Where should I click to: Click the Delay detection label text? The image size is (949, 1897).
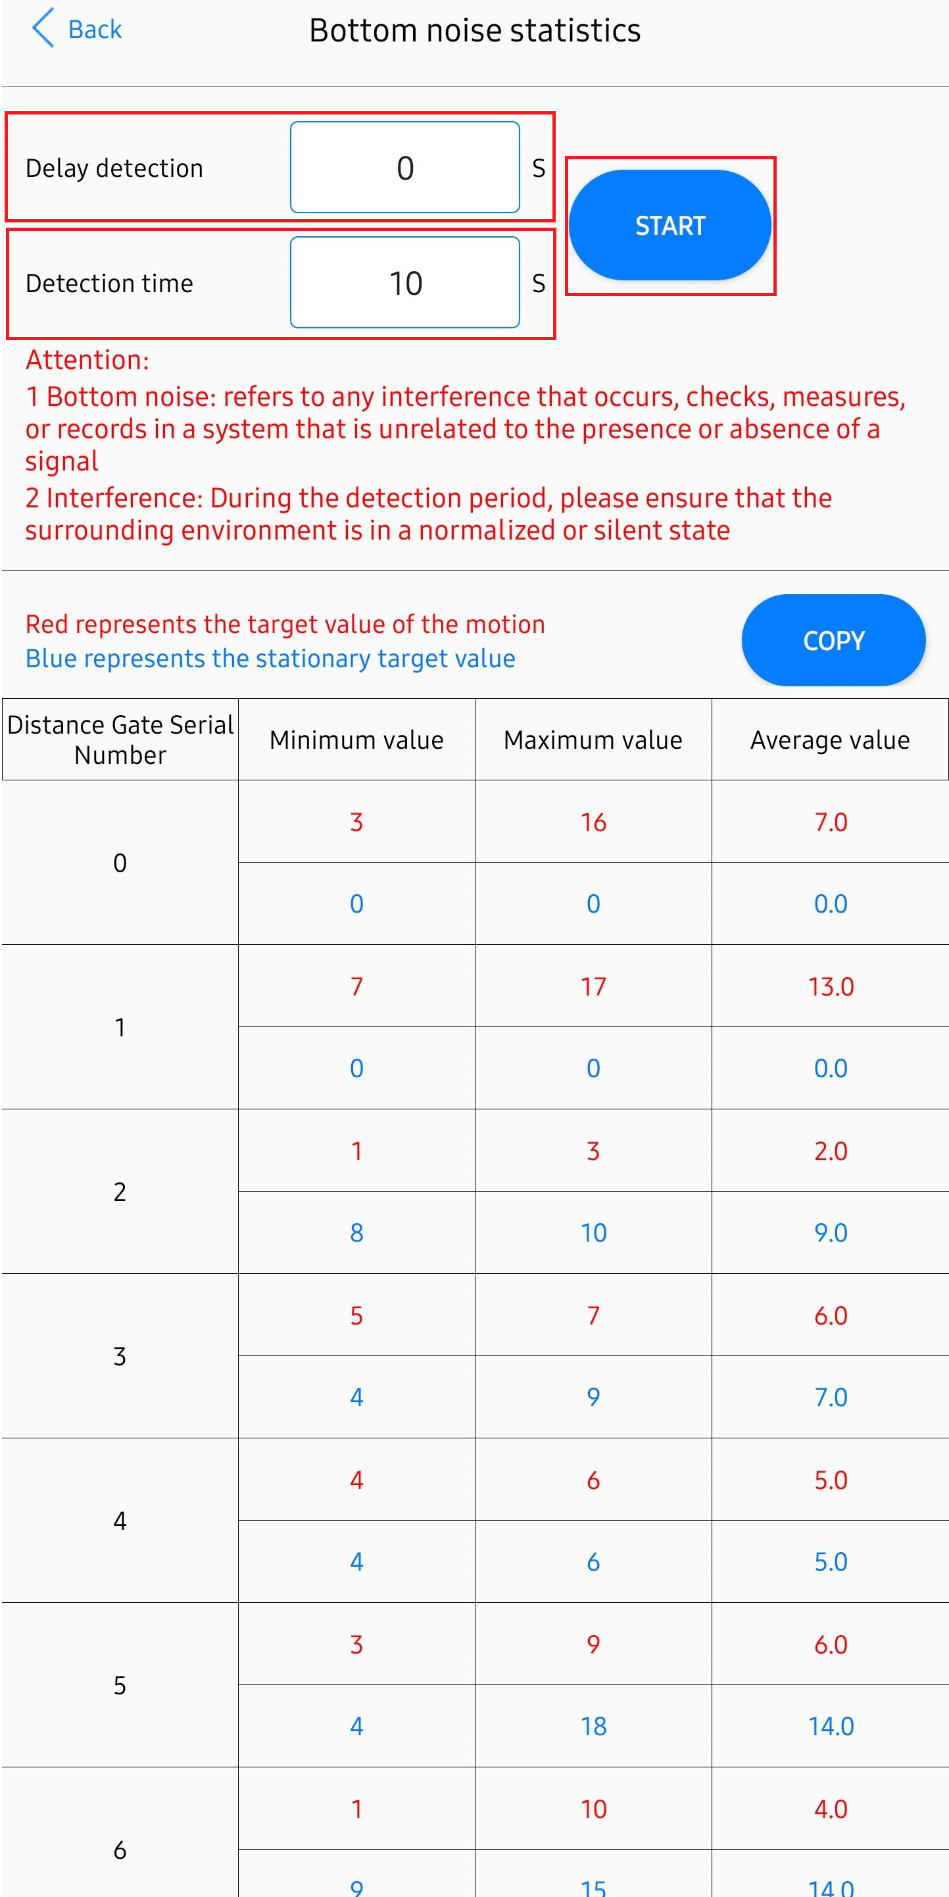coord(114,168)
